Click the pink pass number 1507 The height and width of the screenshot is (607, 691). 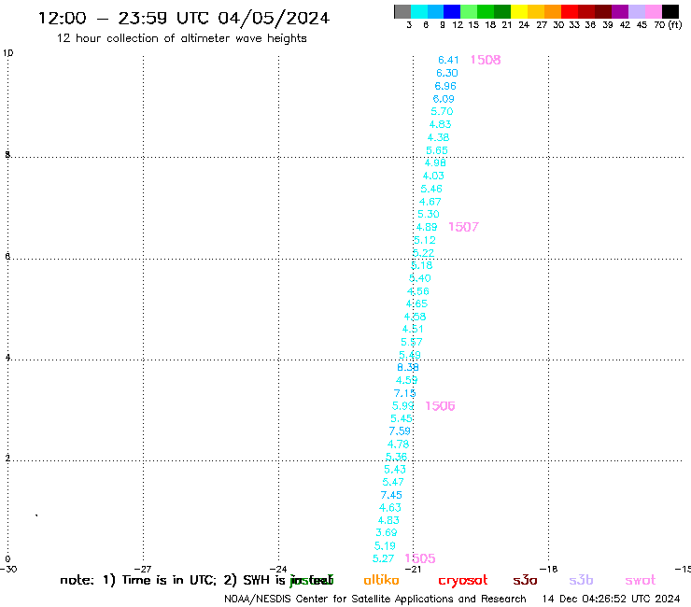463,227
